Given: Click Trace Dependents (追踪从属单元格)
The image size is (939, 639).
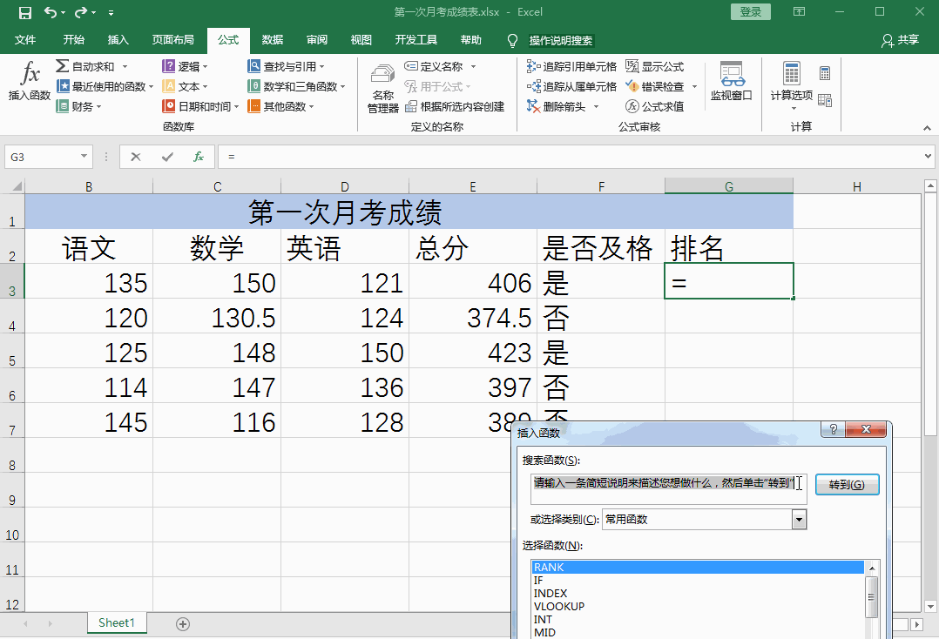Looking at the screenshot, I should coord(571,86).
